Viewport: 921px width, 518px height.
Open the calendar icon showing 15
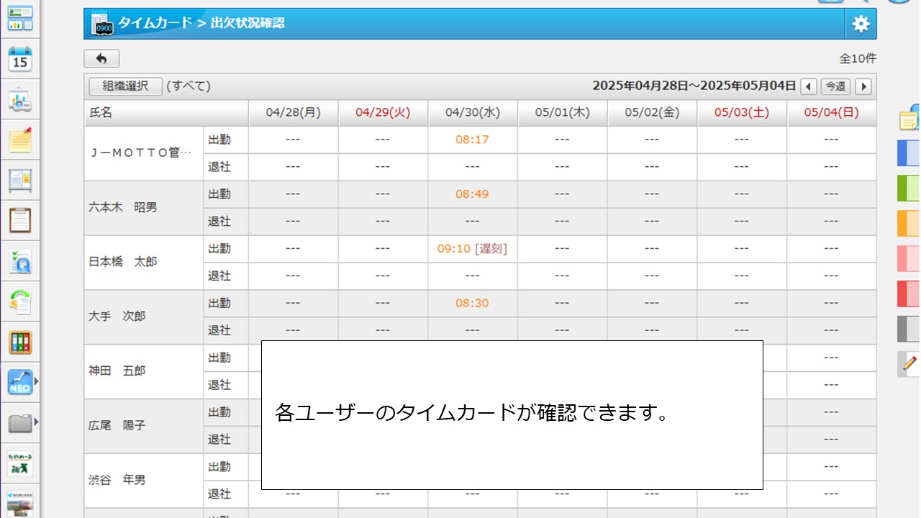20,60
